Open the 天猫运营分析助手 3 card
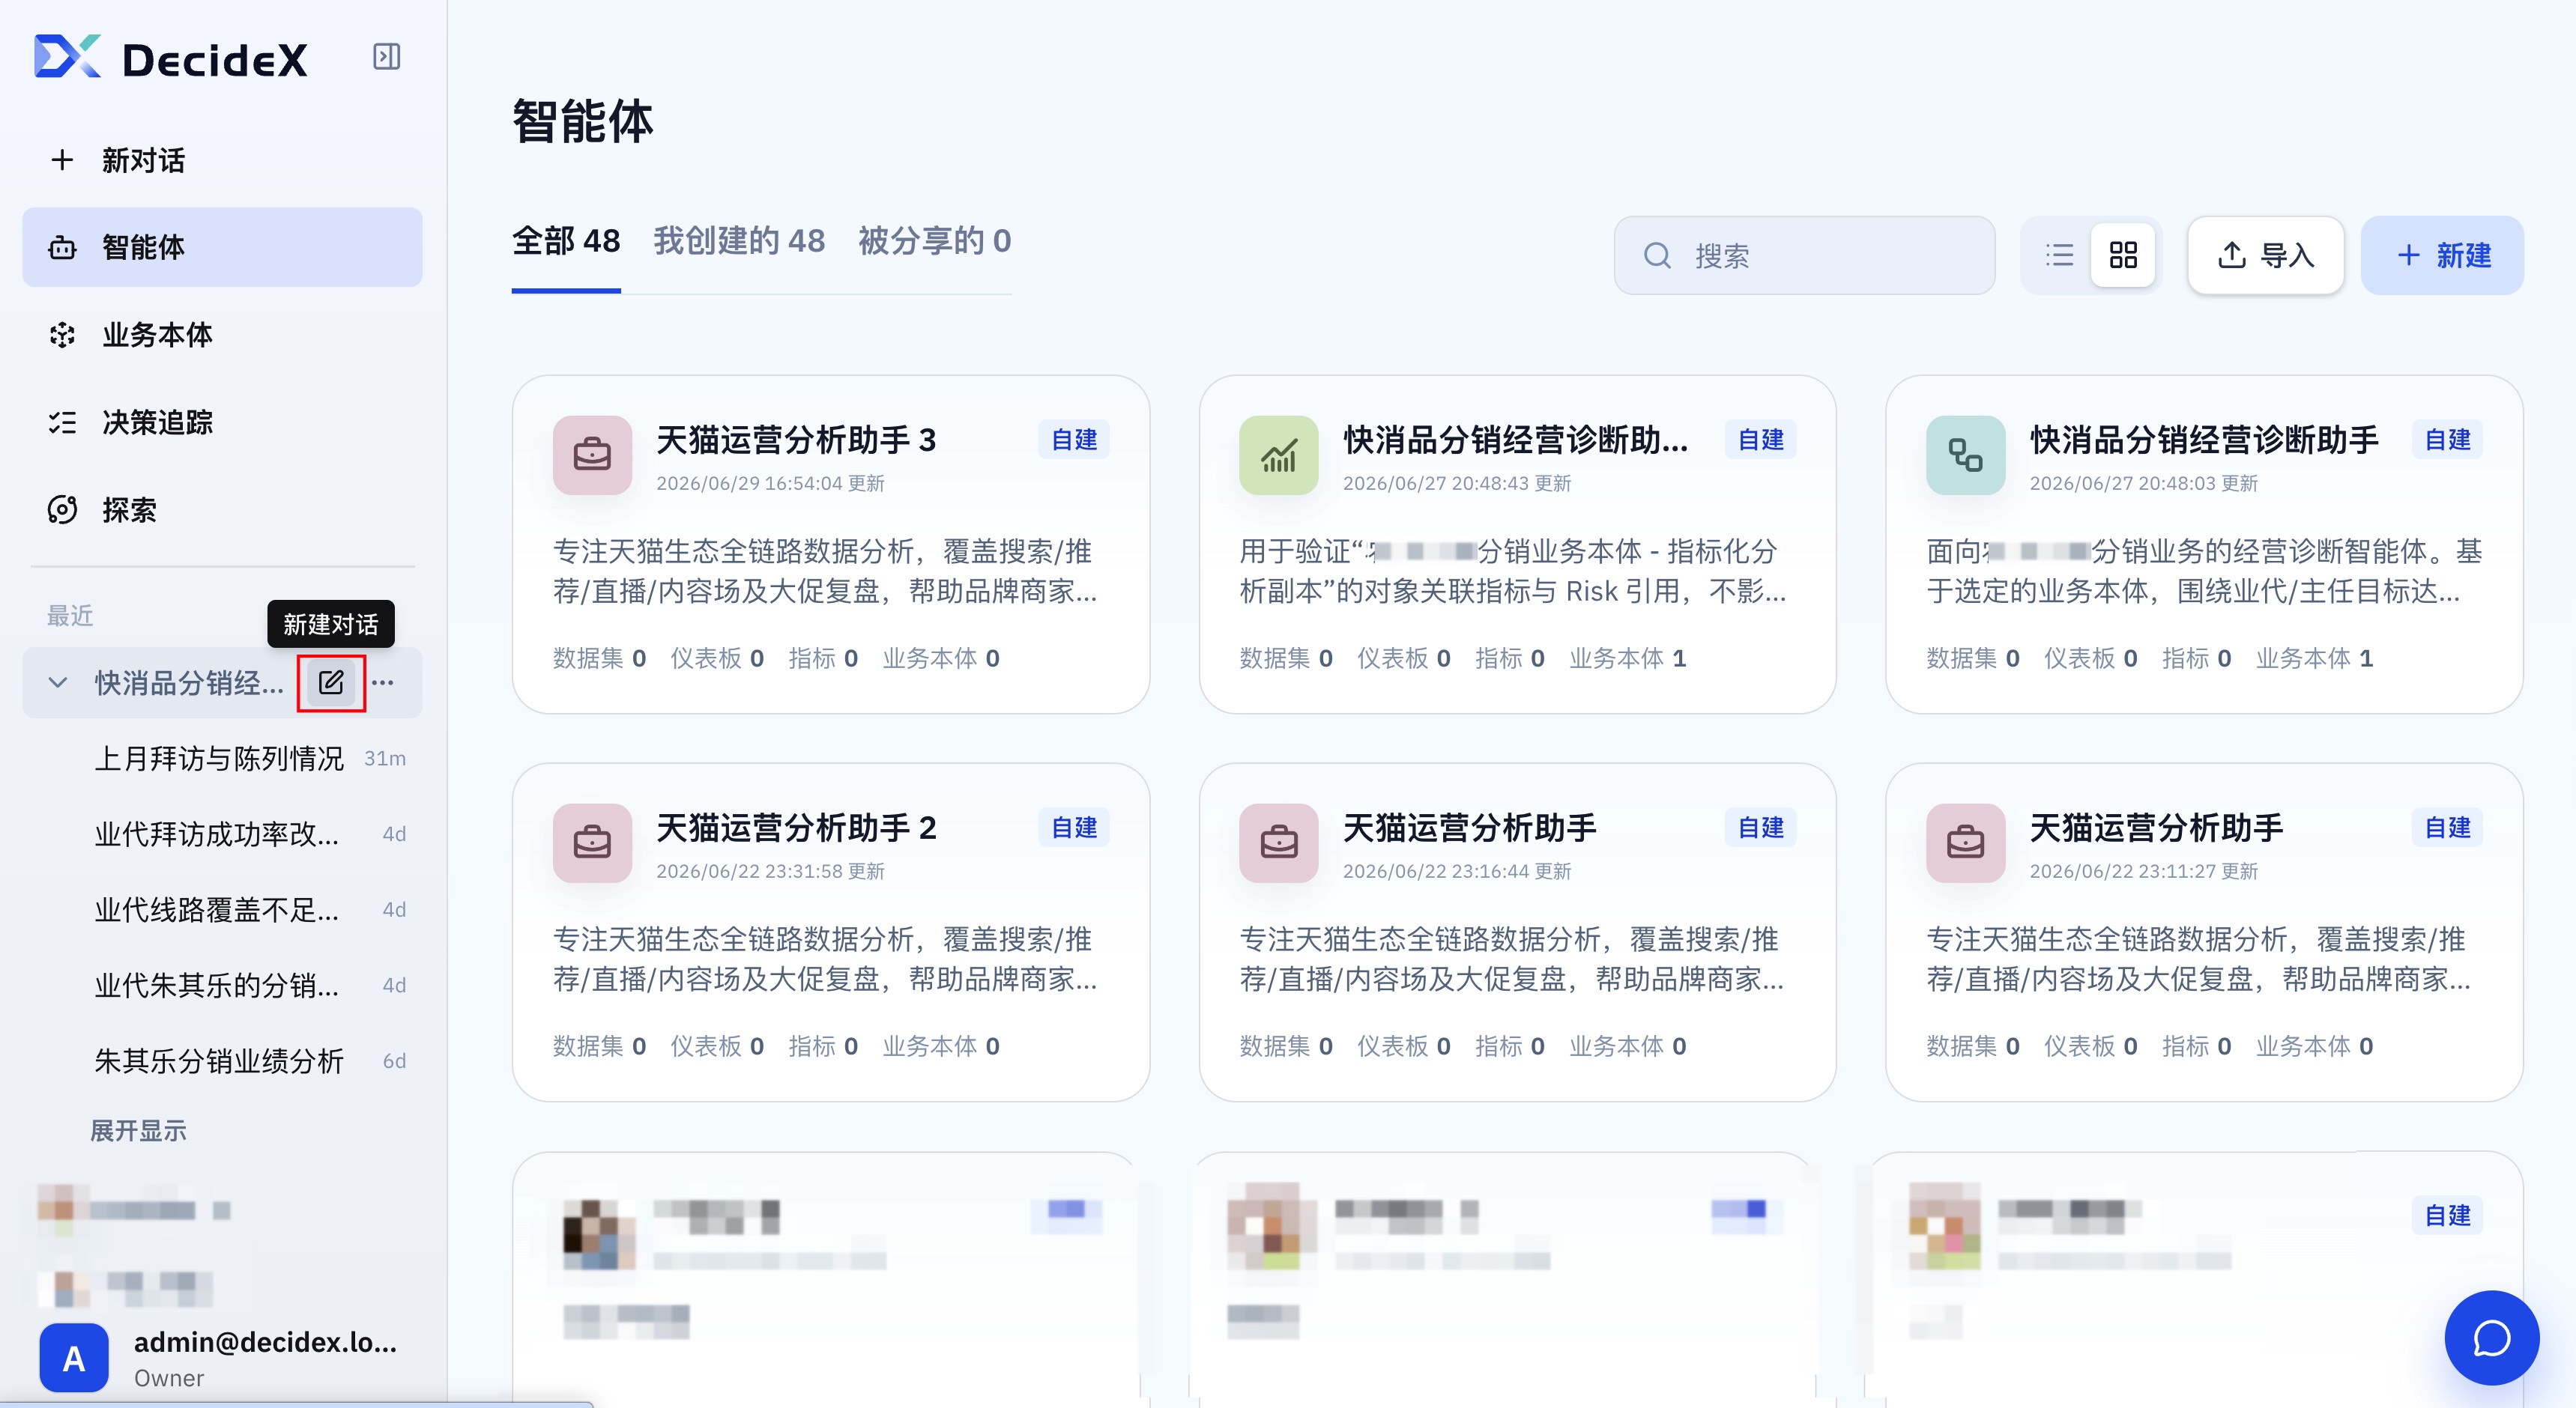This screenshot has height=1408, width=2576. 831,544
